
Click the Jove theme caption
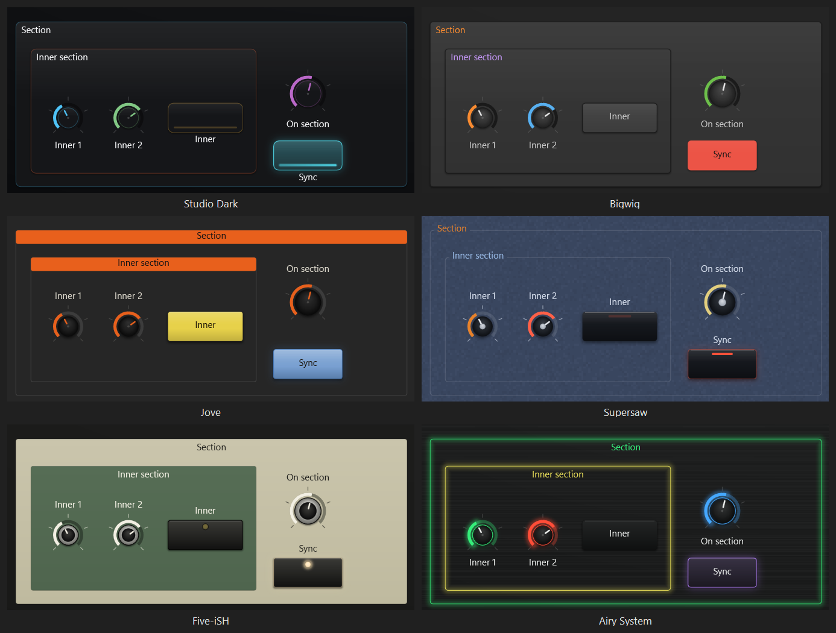point(211,412)
